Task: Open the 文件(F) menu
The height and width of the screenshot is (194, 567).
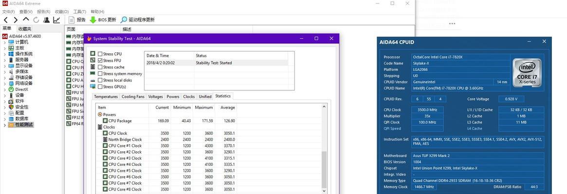Action: click(x=8, y=12)
